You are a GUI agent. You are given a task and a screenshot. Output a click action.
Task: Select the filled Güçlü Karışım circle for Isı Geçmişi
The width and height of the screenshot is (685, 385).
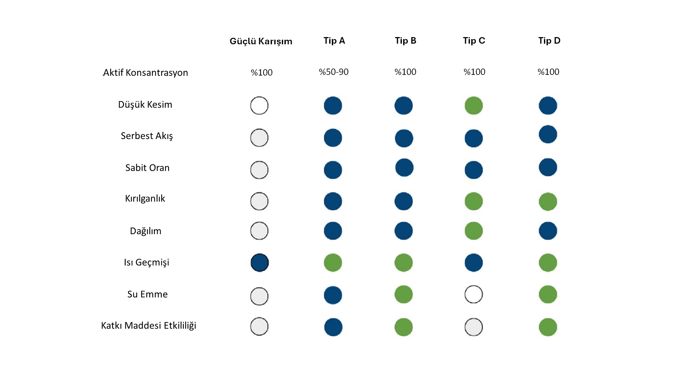pyautogui.click(x=259, y=263)
